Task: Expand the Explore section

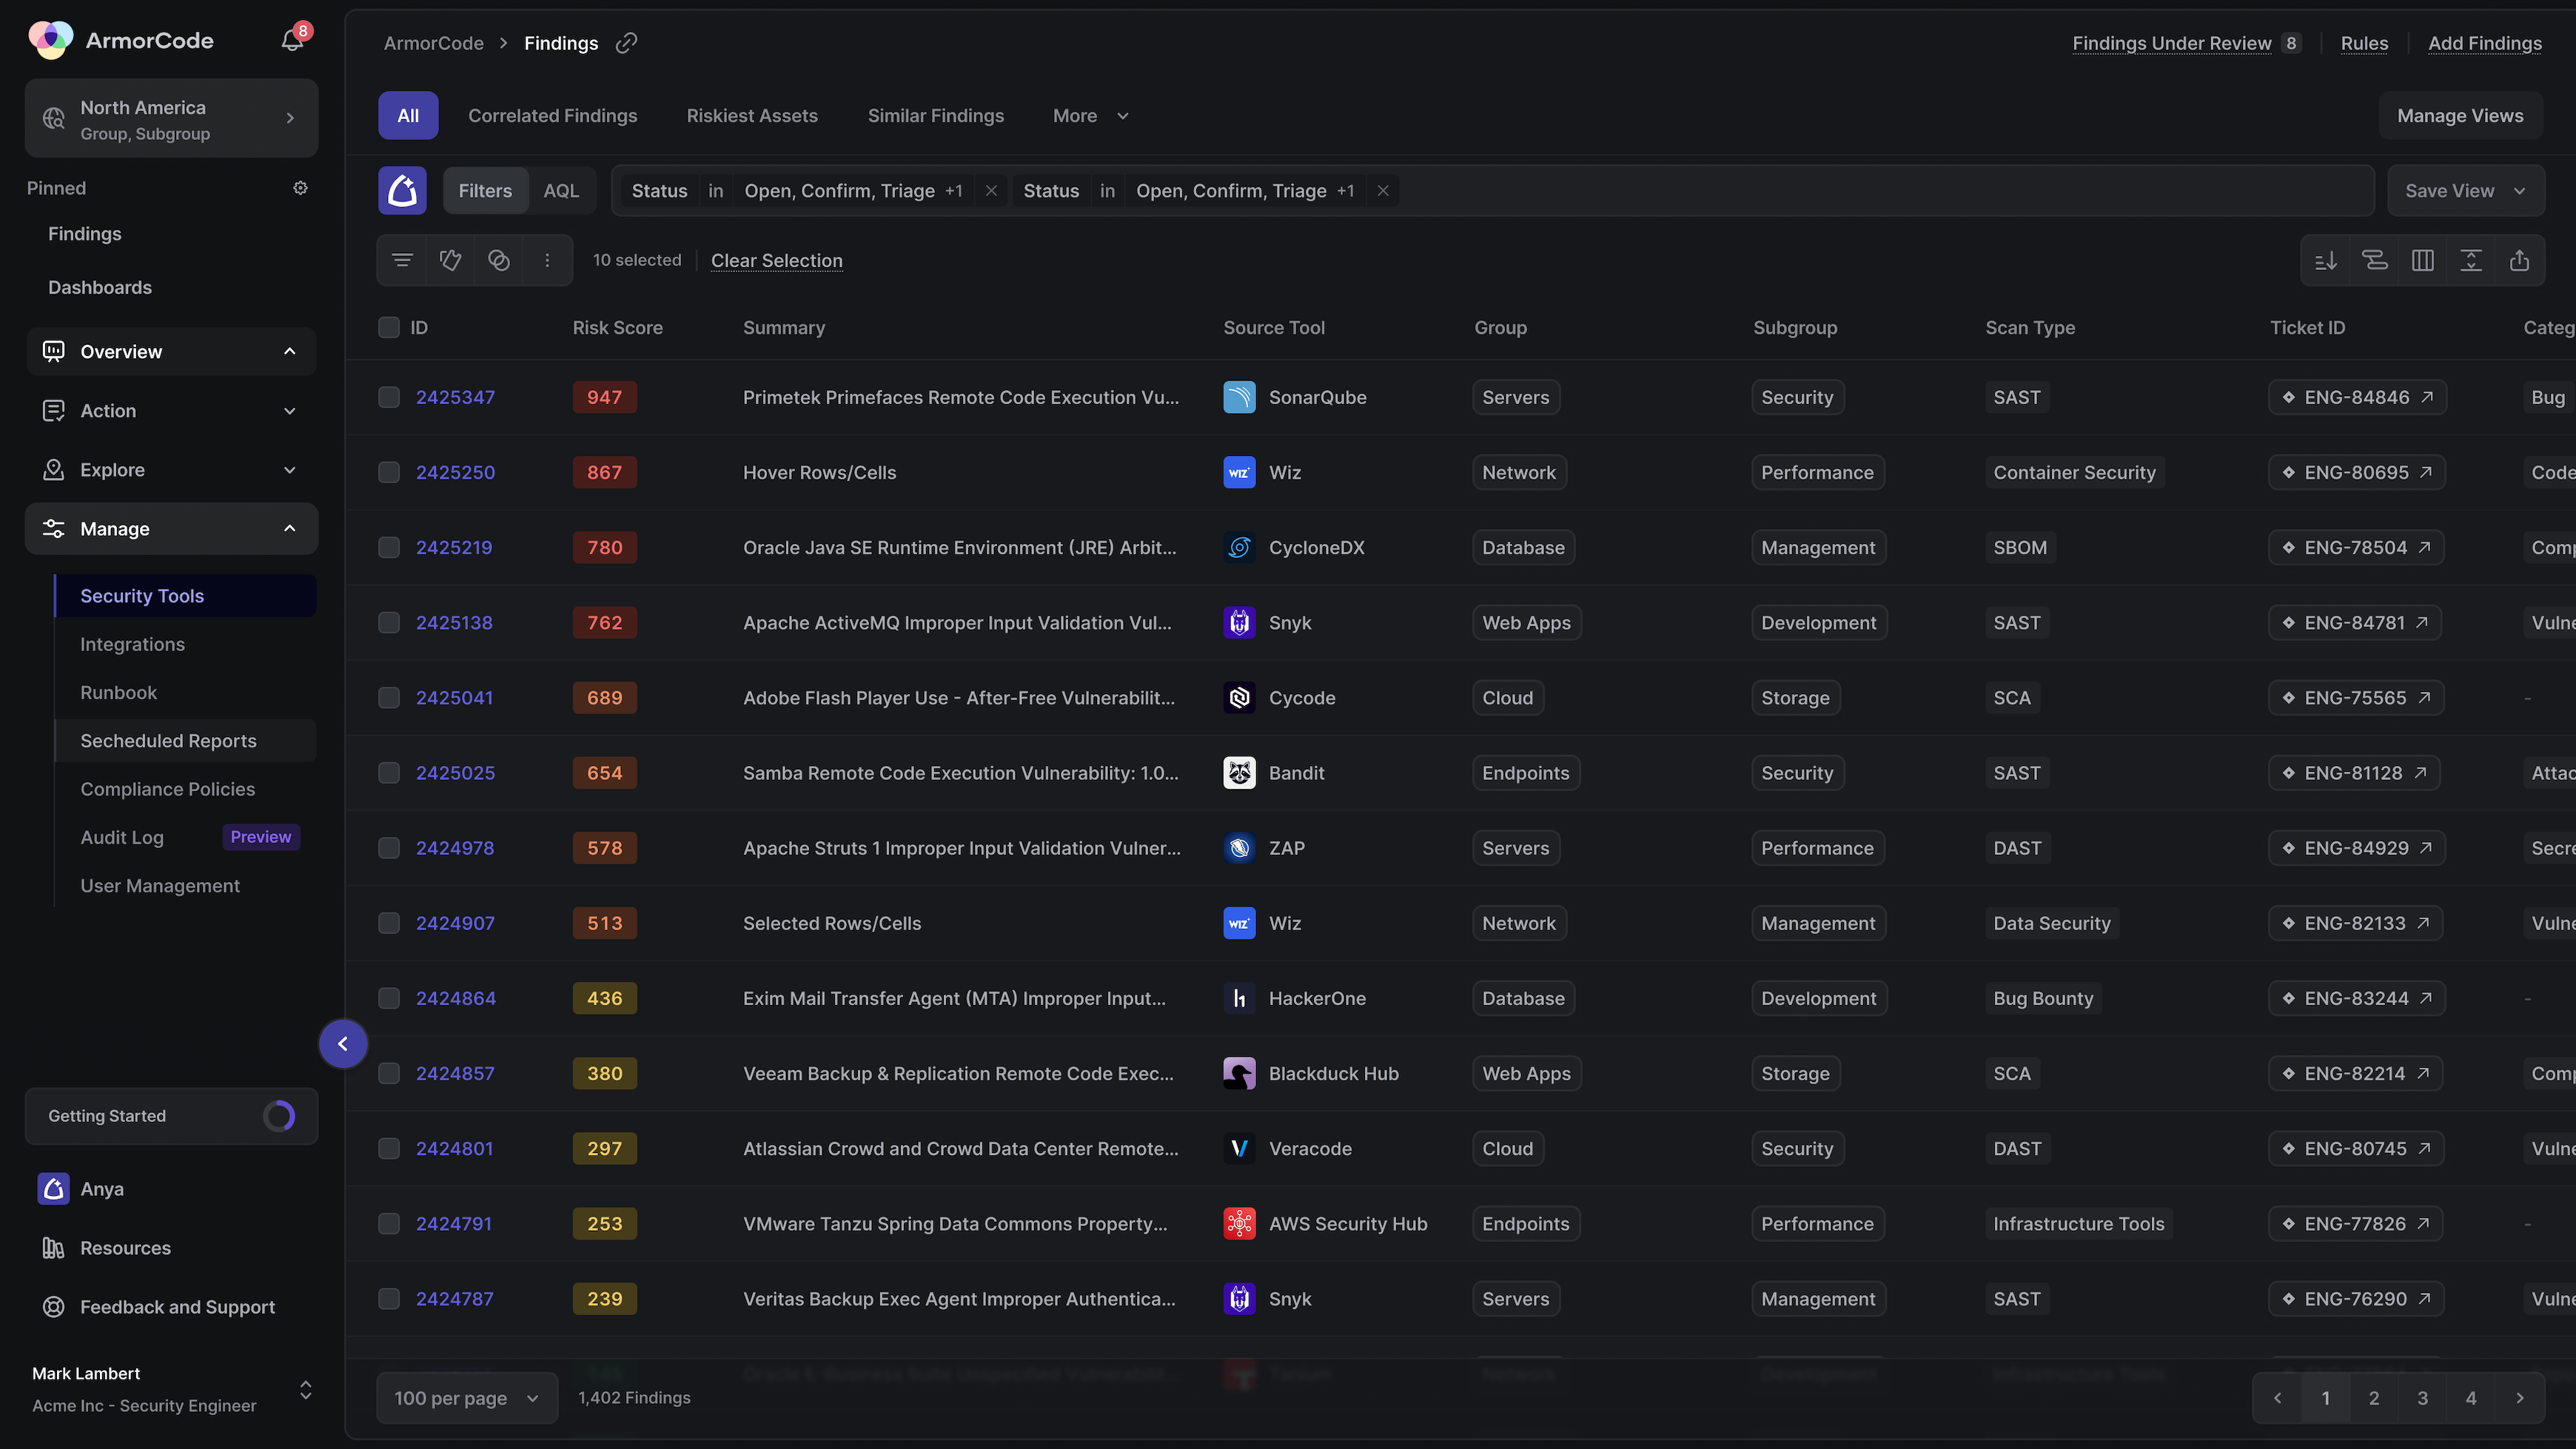Action: 171,470
